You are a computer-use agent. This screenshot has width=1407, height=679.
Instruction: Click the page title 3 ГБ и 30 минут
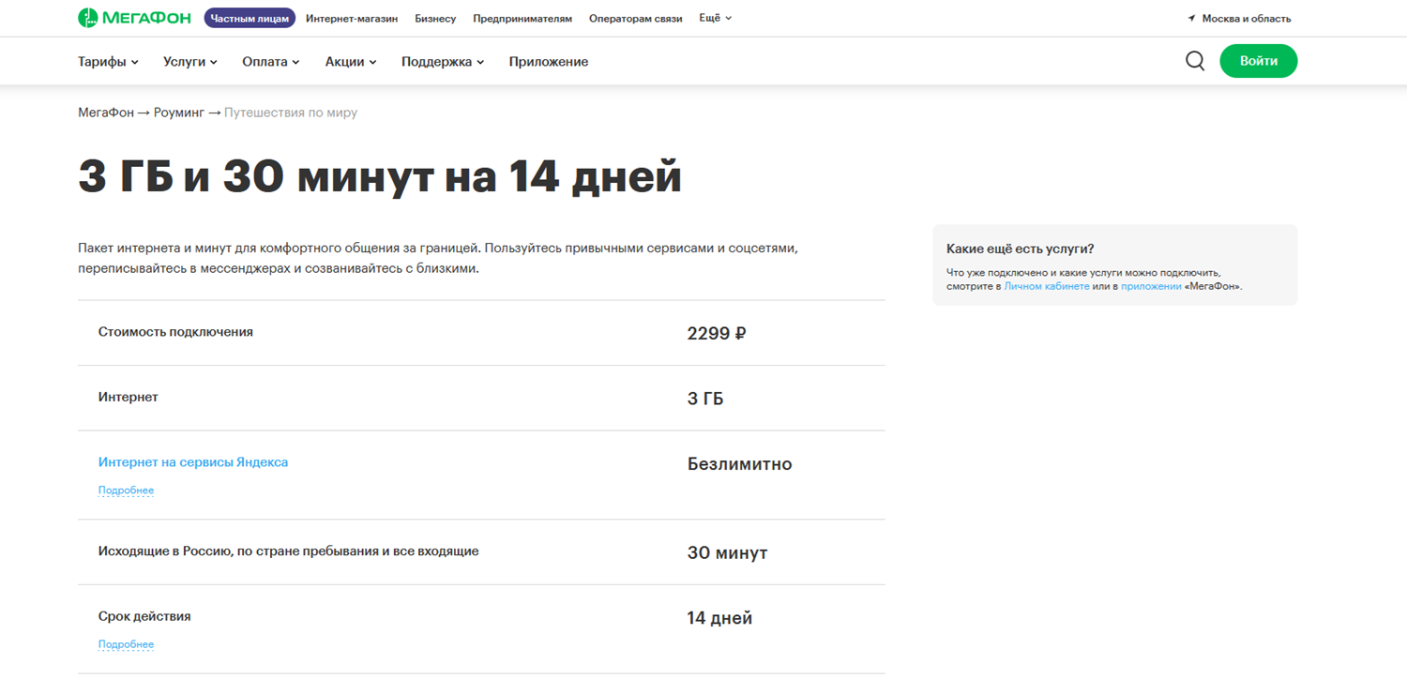pyautogui.click(x=380, y=177)
